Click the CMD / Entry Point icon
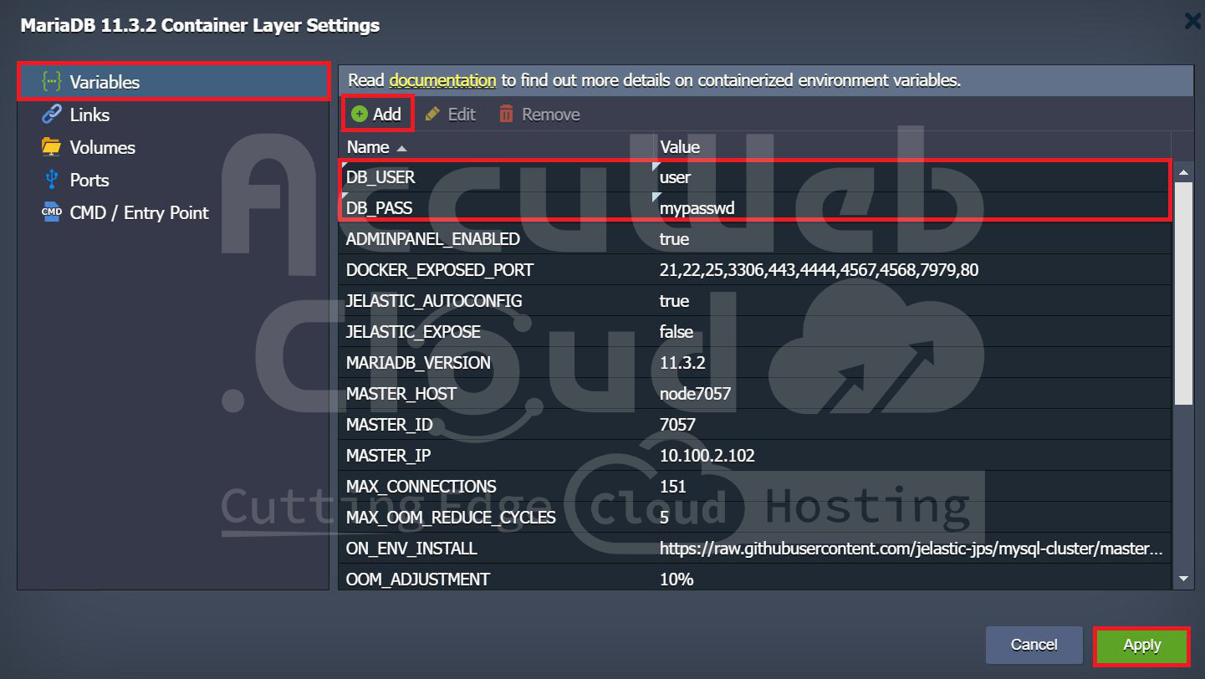Viewport: 1205px width, 679px height. click(52, 212)
